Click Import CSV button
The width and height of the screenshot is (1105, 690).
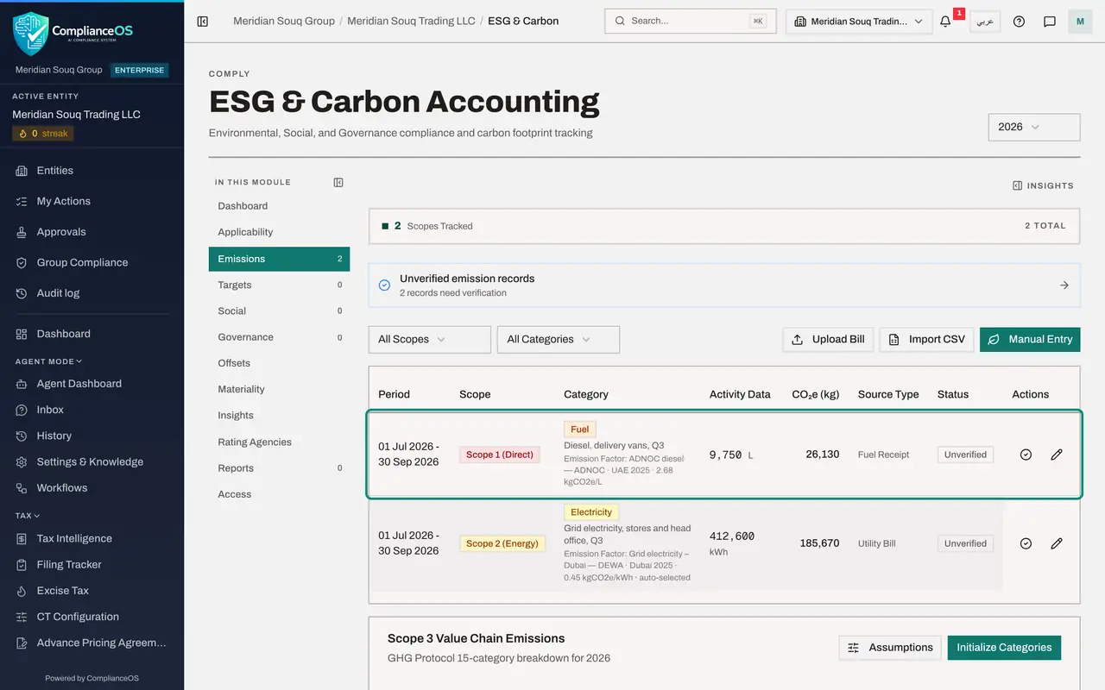[927, 339]
